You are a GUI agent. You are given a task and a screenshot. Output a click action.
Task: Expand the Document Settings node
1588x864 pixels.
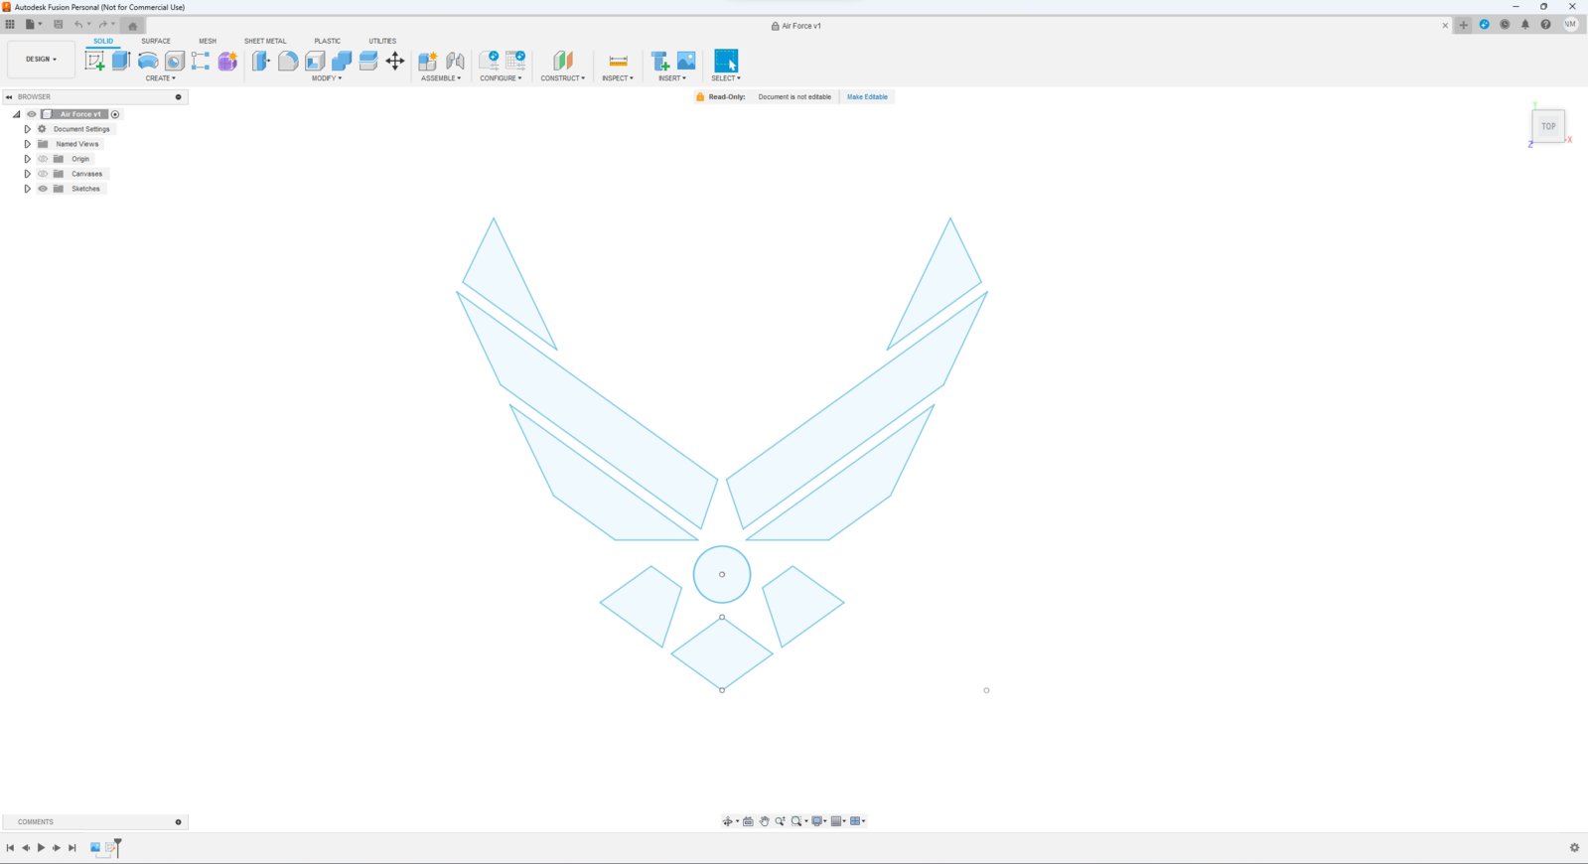point(27,129)
